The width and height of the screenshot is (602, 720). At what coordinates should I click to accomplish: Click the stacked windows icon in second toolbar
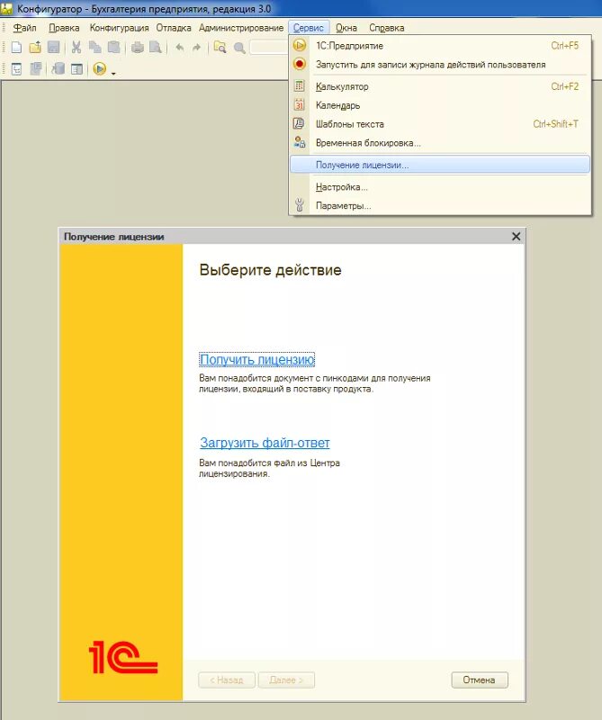(36, 69)
